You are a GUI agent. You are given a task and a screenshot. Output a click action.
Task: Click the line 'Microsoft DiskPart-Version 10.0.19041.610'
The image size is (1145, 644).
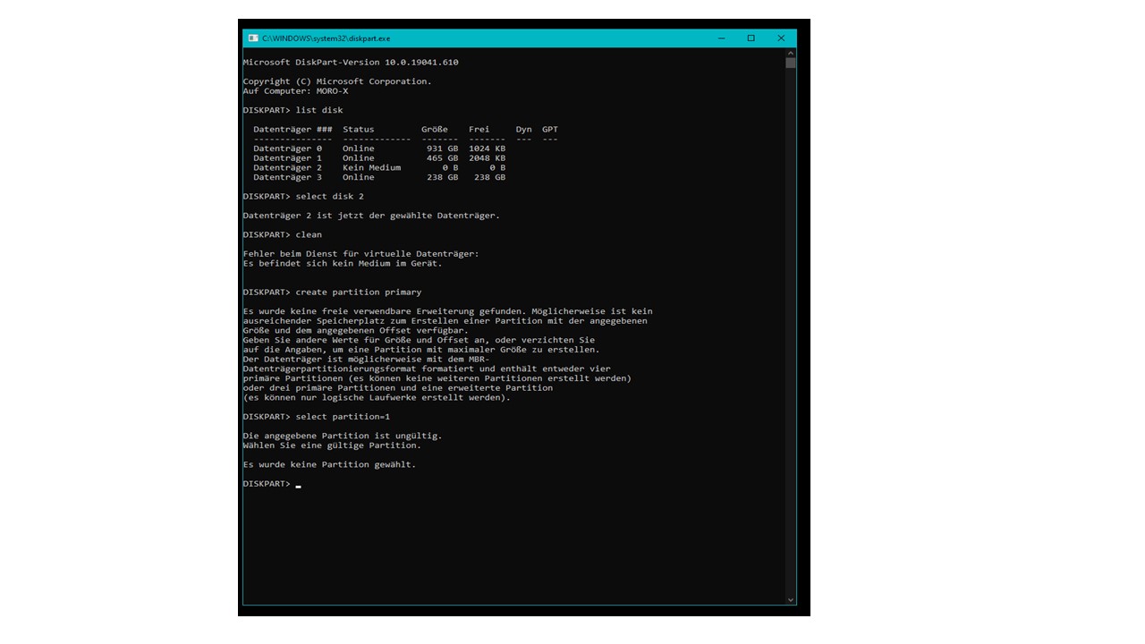[351, 63]
